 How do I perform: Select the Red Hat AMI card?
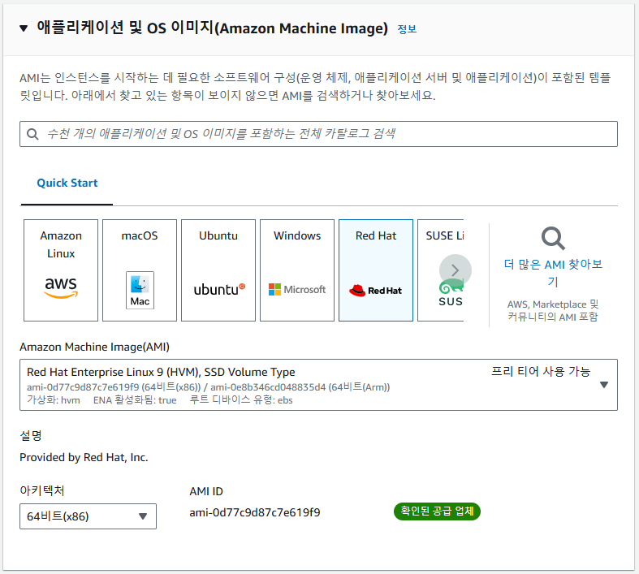click(376, 270)
